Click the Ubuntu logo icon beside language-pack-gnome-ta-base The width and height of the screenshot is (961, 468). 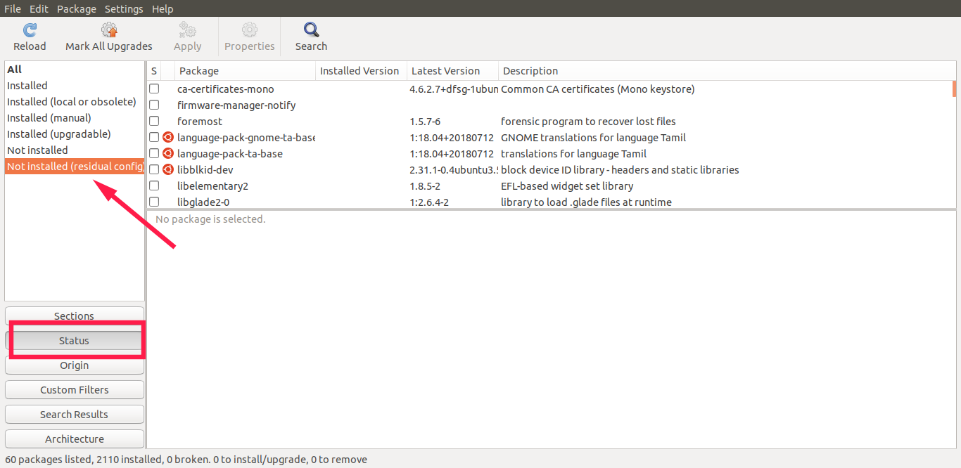(168, 138)
